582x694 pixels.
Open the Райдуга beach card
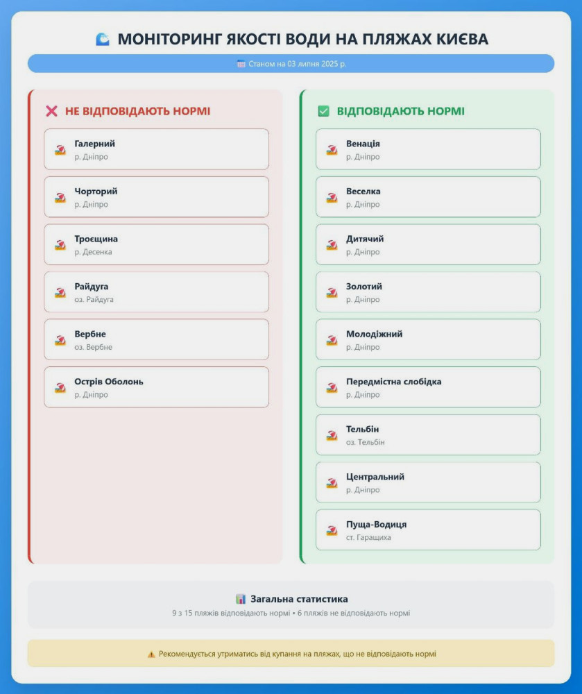point(156,292)
